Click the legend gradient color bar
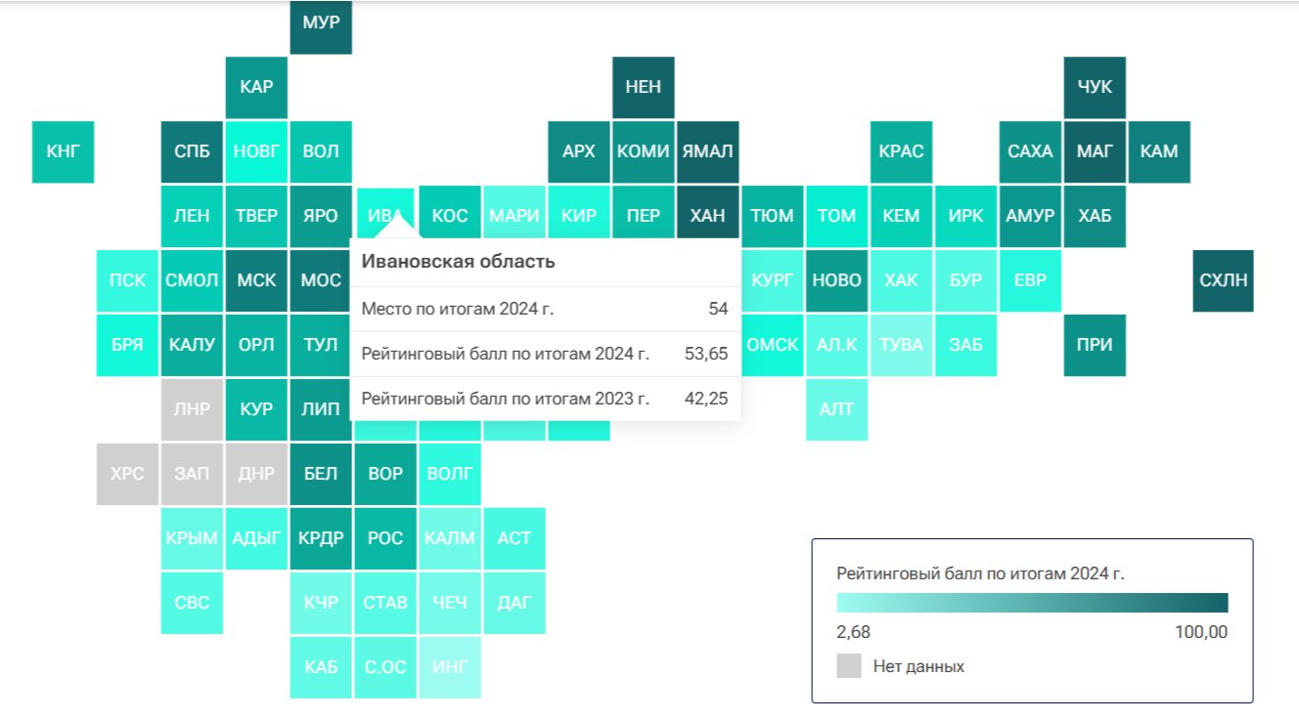This screenshot has height=721, width=1299. pyautogui.click(x=1032, y=603)
